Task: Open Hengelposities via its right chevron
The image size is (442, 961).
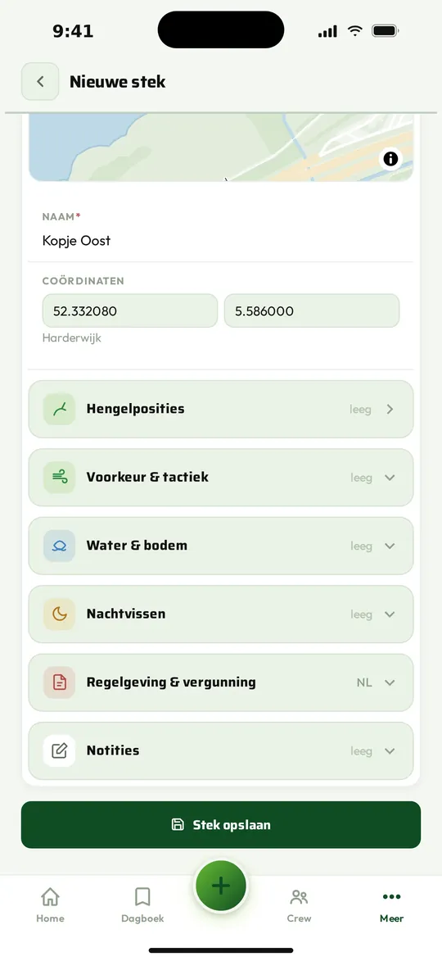Action: (x=390, y=410)
